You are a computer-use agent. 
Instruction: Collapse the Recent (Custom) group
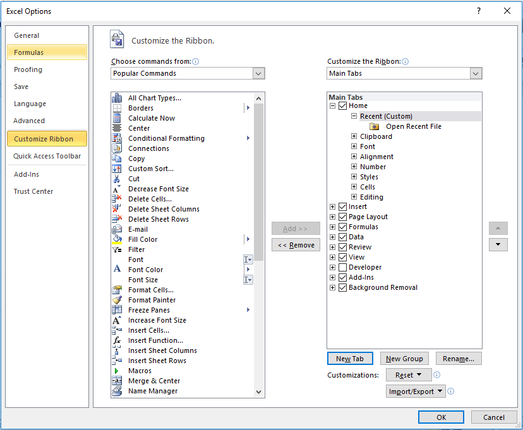click(354, 116)
